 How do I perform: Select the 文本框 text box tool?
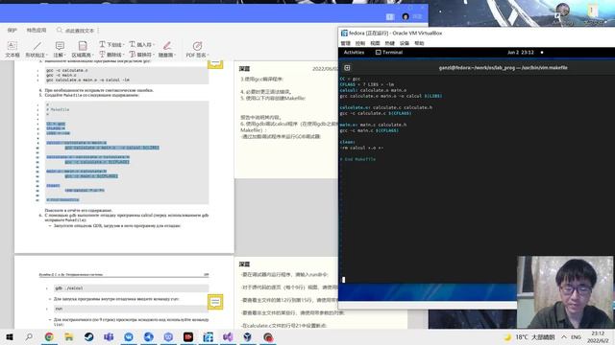point(12,49)
